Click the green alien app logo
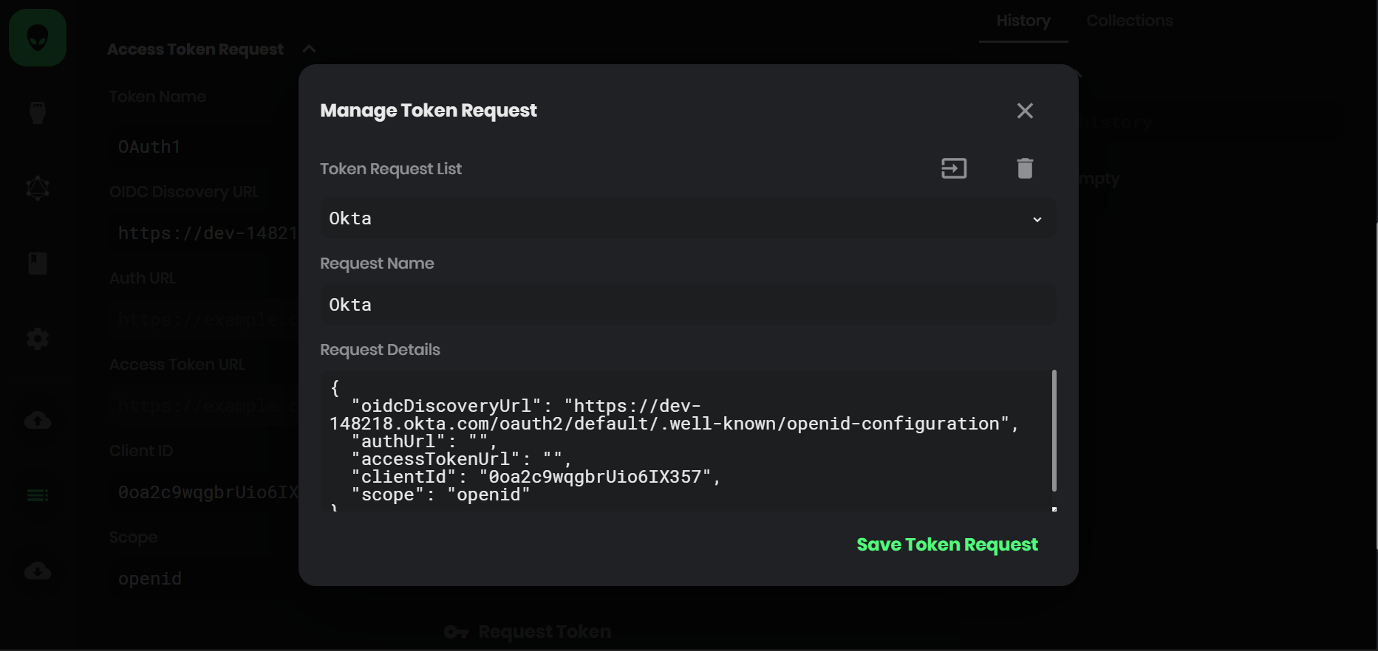 [x=38, y=38]
